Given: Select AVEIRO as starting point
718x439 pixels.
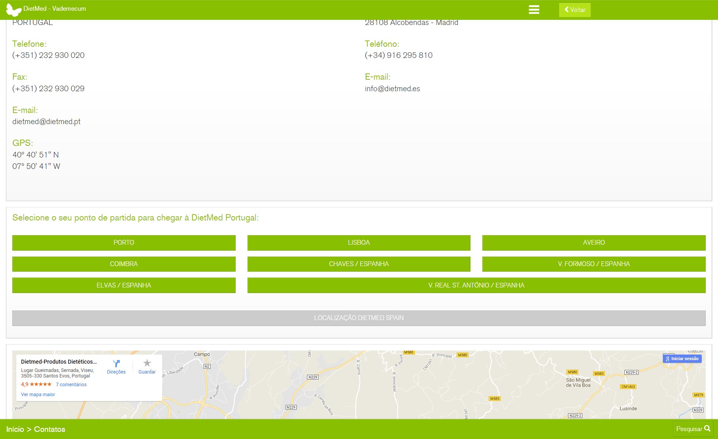Looking at the screenshot, I should click(x=594, y=243).
